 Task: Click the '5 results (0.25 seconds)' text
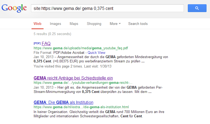point(52,34)
